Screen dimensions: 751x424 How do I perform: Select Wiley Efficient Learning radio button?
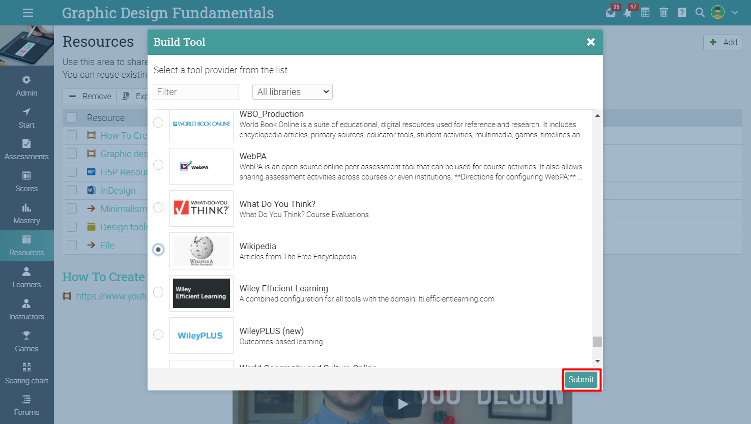(x=158, y=292)
